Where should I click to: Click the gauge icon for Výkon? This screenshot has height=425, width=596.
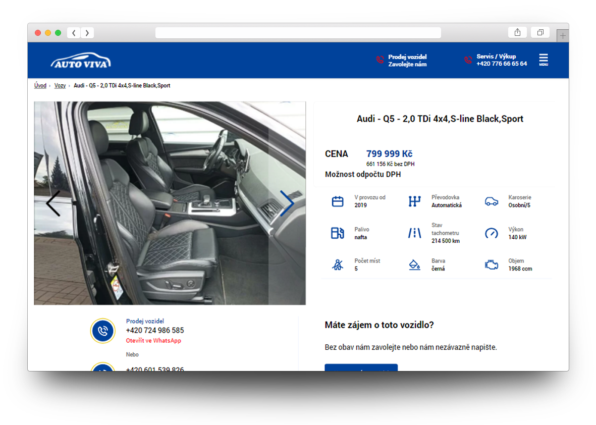tap(492, 233)
